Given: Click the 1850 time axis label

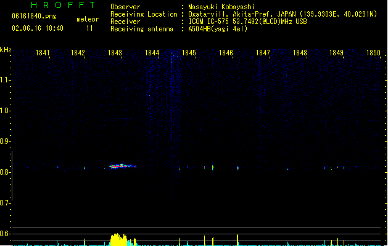Looking at the screenshot, I should point(373,53).
